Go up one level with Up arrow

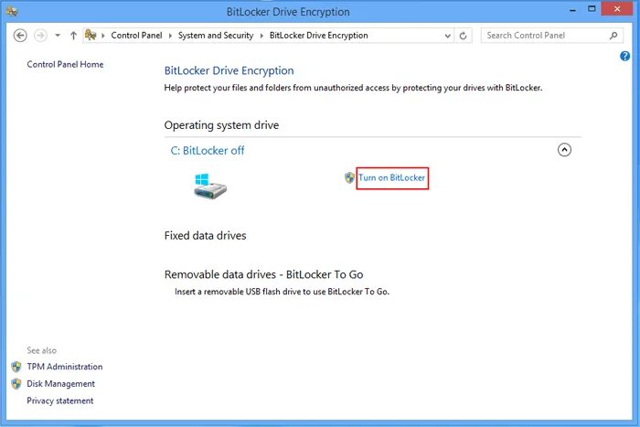73,36
